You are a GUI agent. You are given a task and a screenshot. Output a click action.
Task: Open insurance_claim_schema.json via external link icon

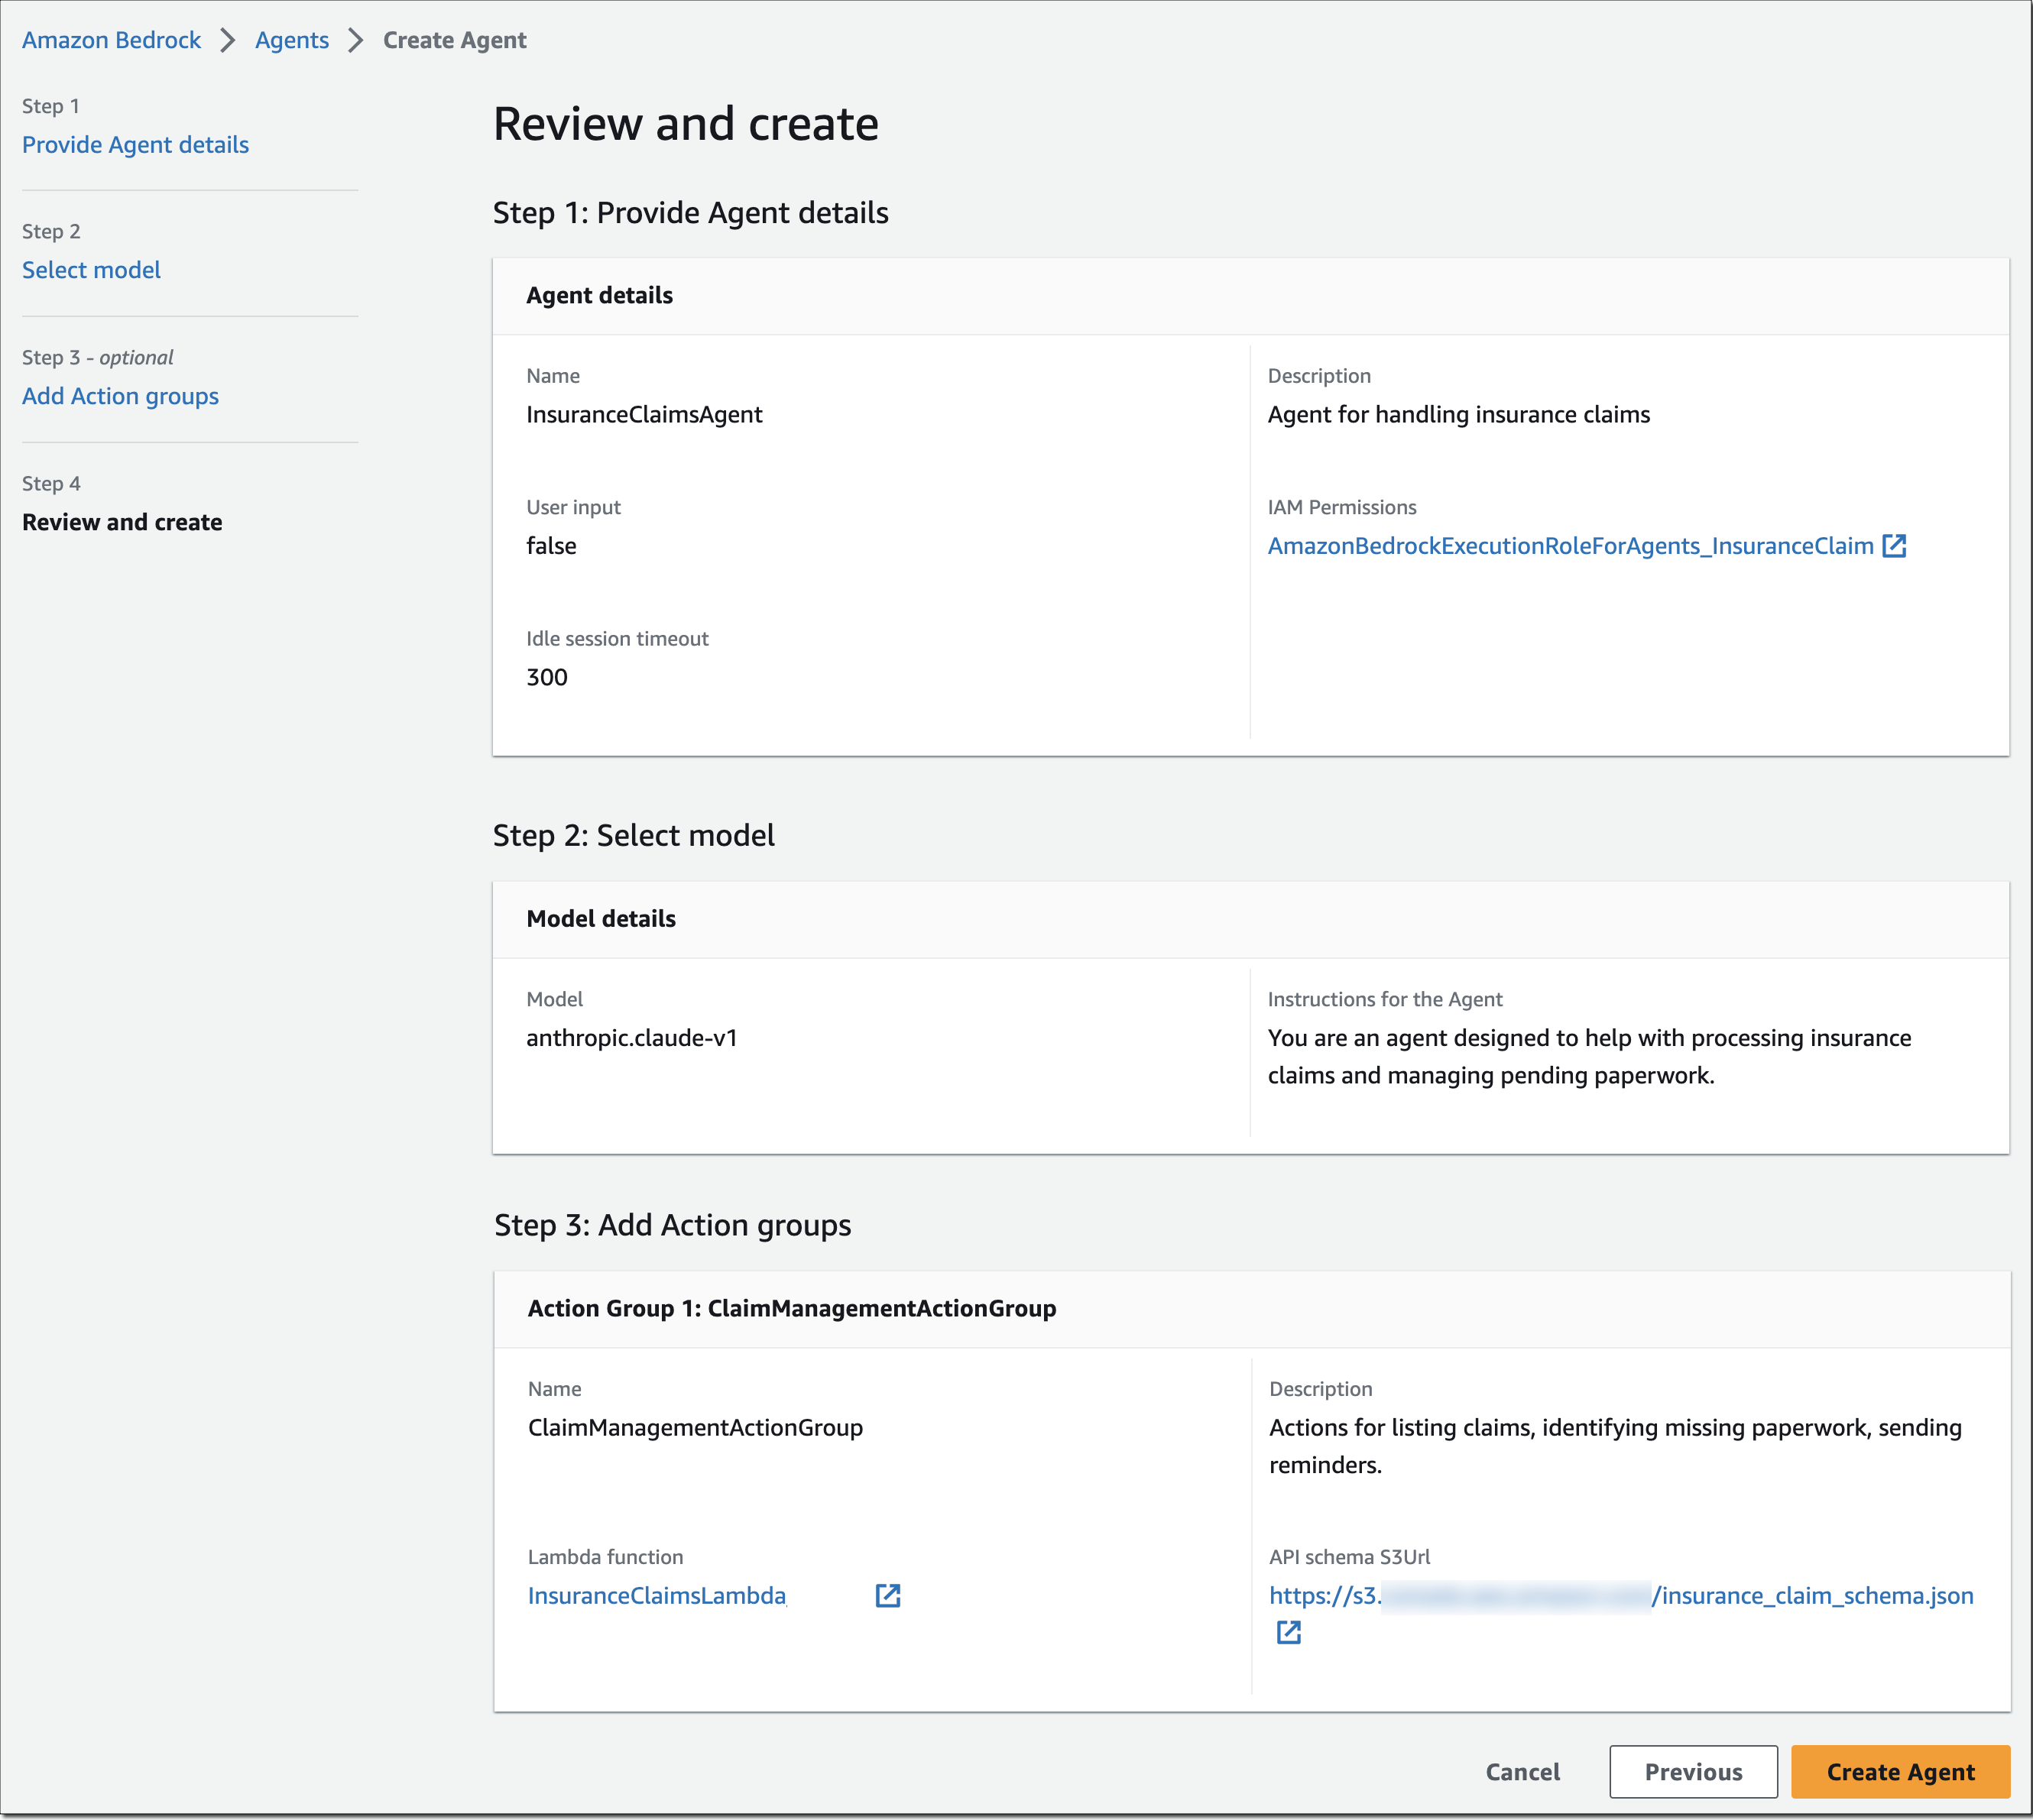point(1289,1633)
